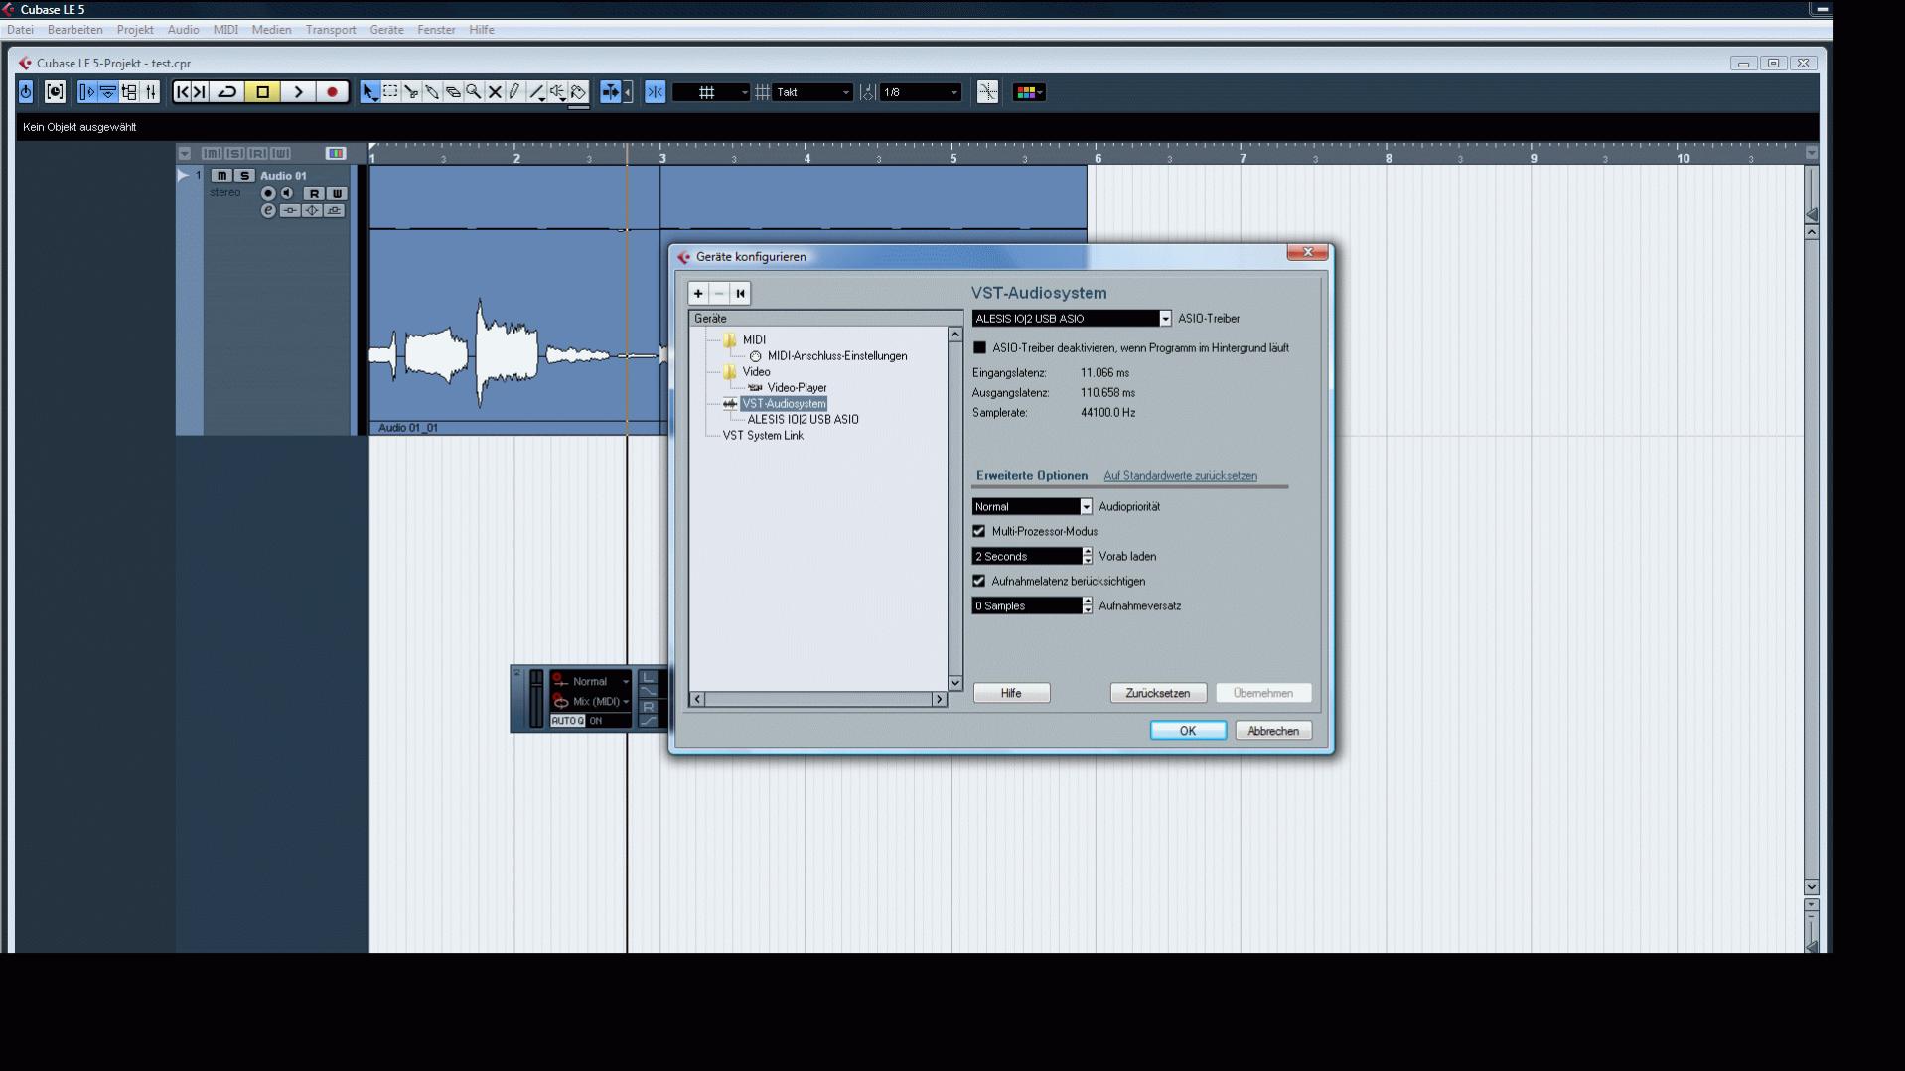Solo the Audio 01 track

point(244,176)
